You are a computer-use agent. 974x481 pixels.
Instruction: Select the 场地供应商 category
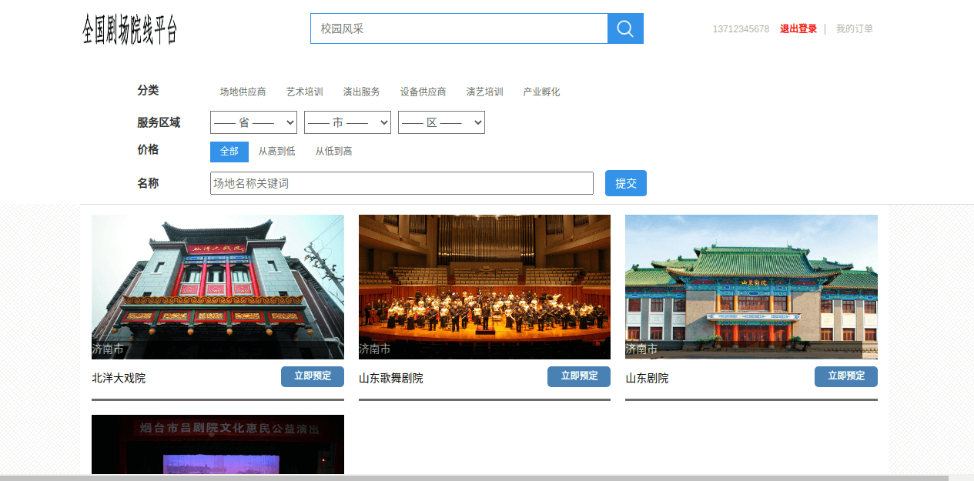(243, 92)
